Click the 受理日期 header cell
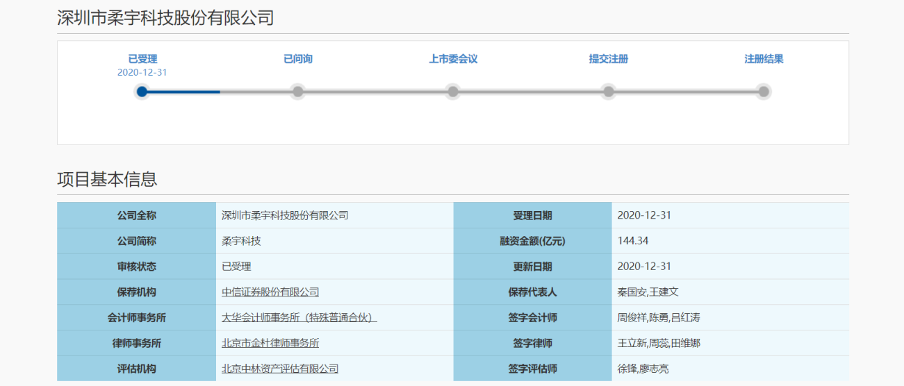Viewport: 904px width, 386px height. tap(533, 215)
